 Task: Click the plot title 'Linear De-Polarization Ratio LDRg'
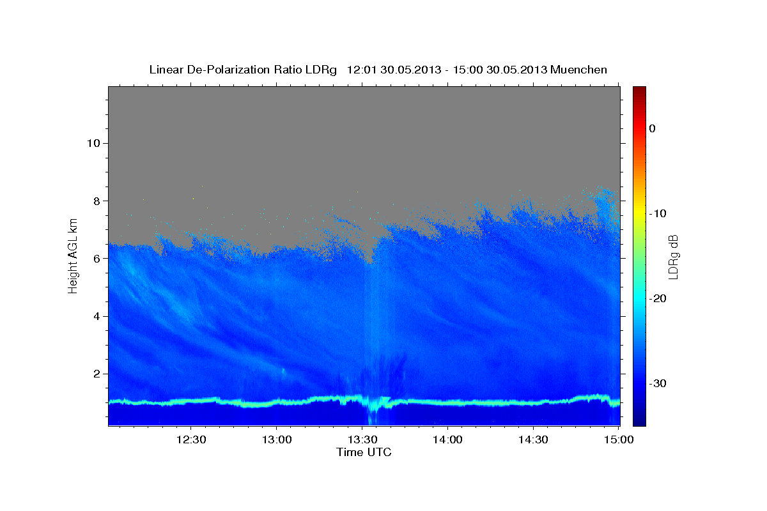click(243, 70)
